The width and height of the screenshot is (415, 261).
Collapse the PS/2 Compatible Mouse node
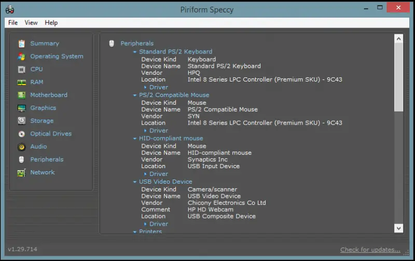click(135, 95)
